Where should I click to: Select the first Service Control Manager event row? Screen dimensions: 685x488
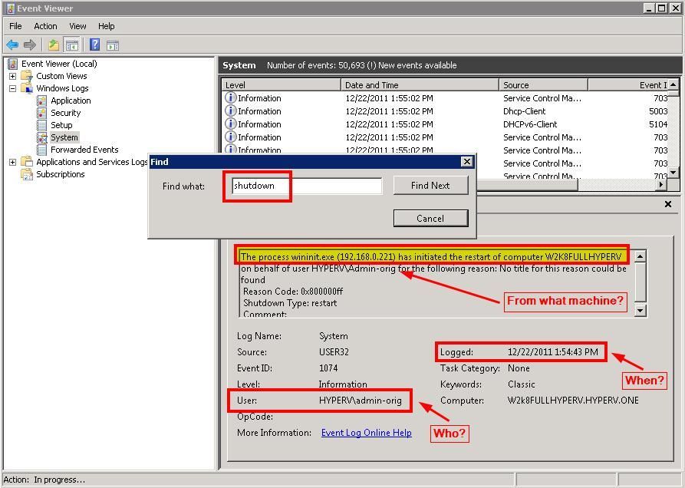pos(446,98)
